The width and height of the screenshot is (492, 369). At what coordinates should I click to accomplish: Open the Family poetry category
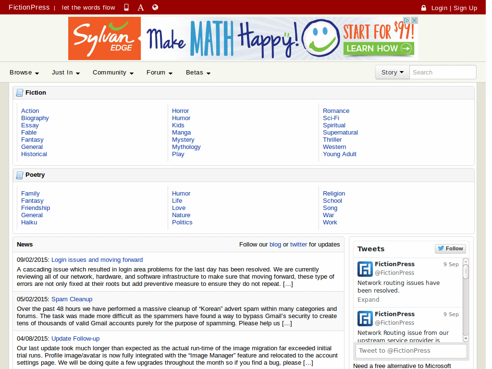coord(30,193)
